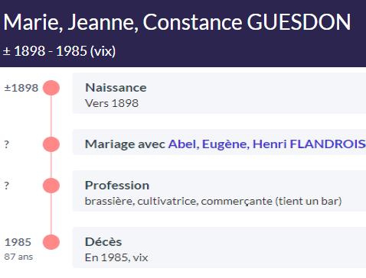Click the ± 1898 - 1985 (vix) subtitle
This screenshot has width=366, height=278.
point(59,51)
